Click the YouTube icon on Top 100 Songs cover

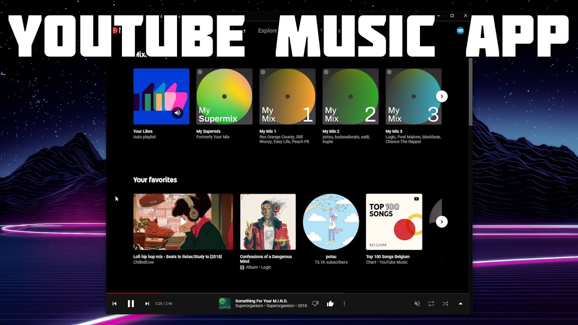(x=417, y=199)
